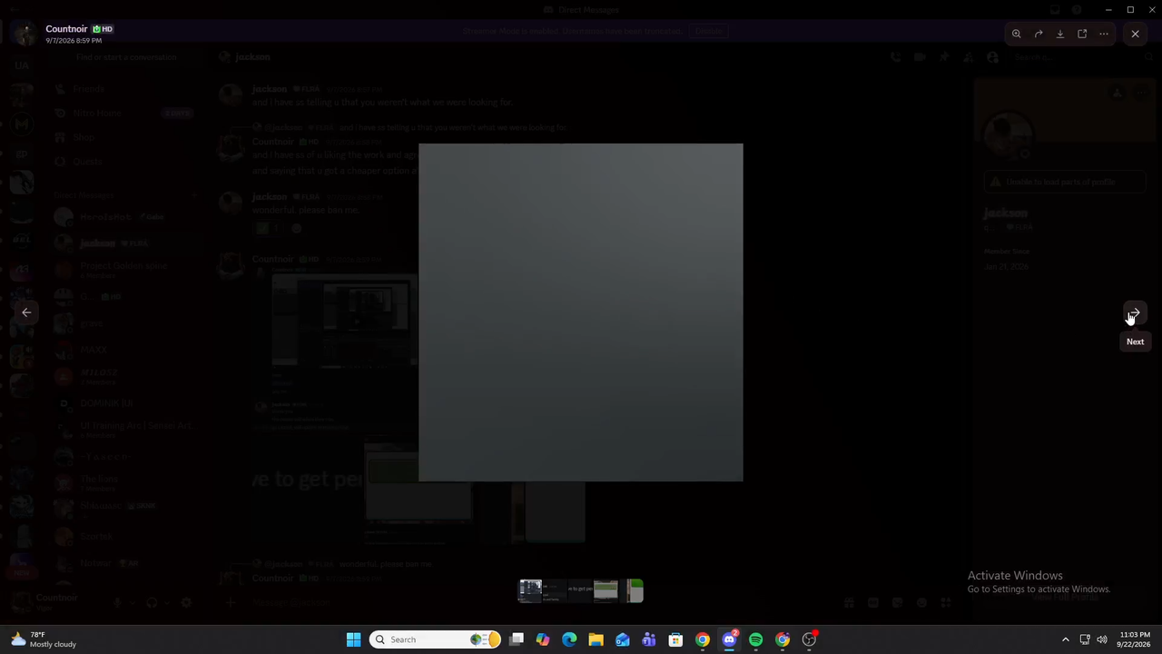Open the three-dot more options menu
This screenshot has width=1162, height=654.
coord(1104,34)
